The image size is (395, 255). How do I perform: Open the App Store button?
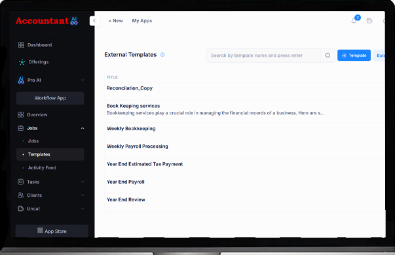52,231
